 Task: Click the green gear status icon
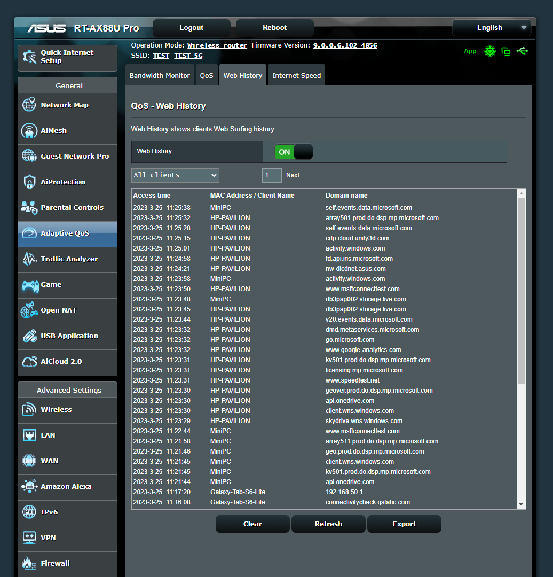(489, 51)
